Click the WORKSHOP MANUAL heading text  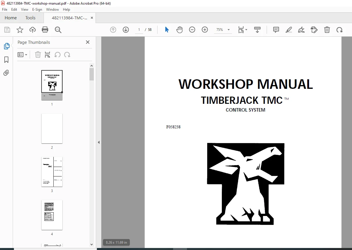(x=246, y=84)
